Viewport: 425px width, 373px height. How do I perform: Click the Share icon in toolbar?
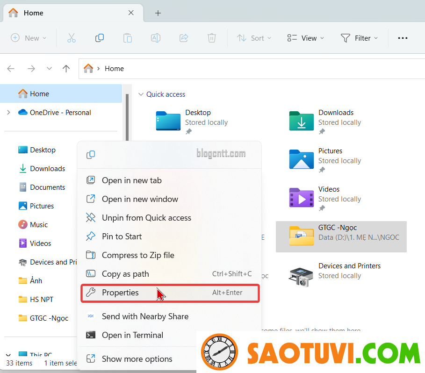click(184, 38)
